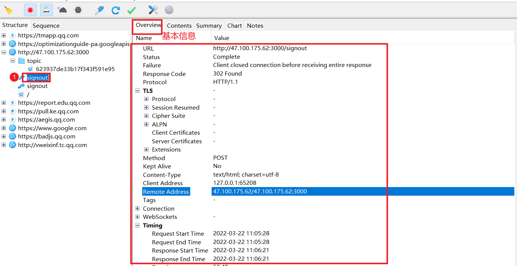Open the Chart tab

pos(234,25)
